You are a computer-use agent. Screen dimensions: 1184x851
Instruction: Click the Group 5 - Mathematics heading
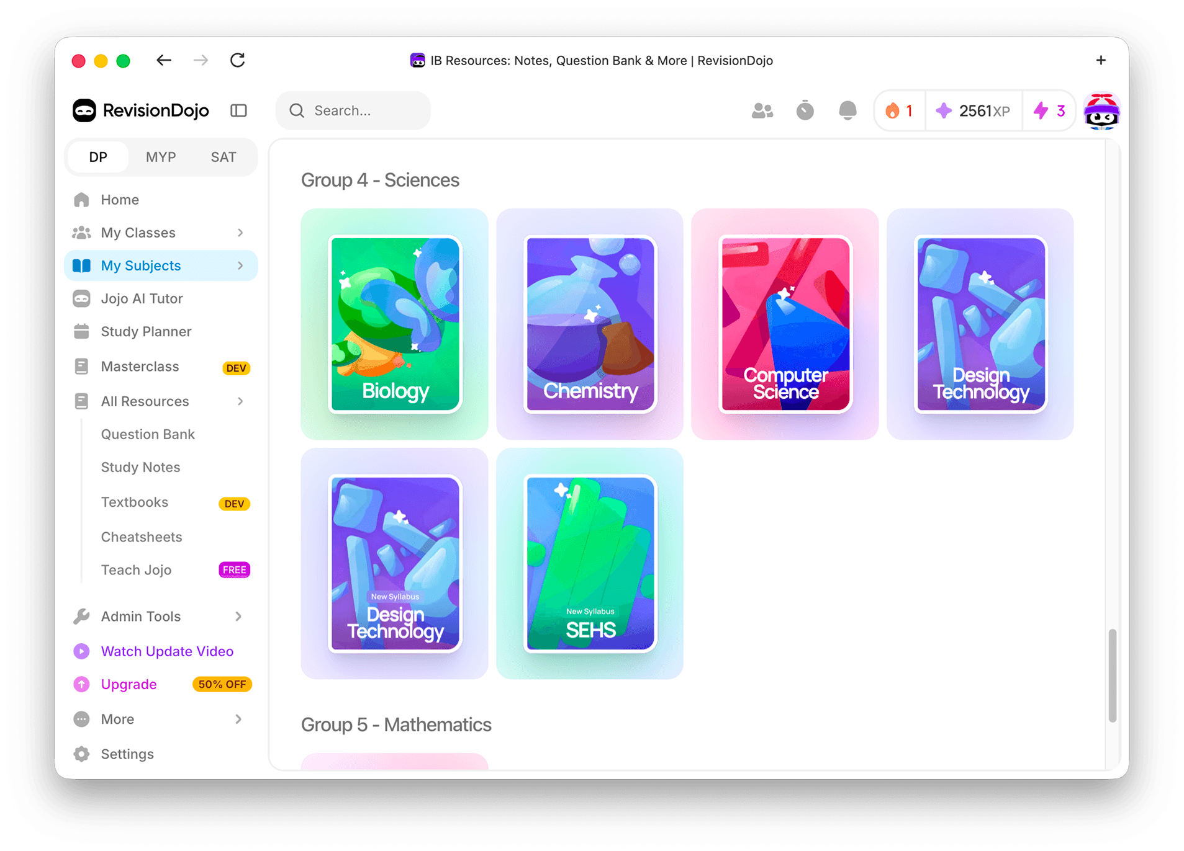coord(396,724)
